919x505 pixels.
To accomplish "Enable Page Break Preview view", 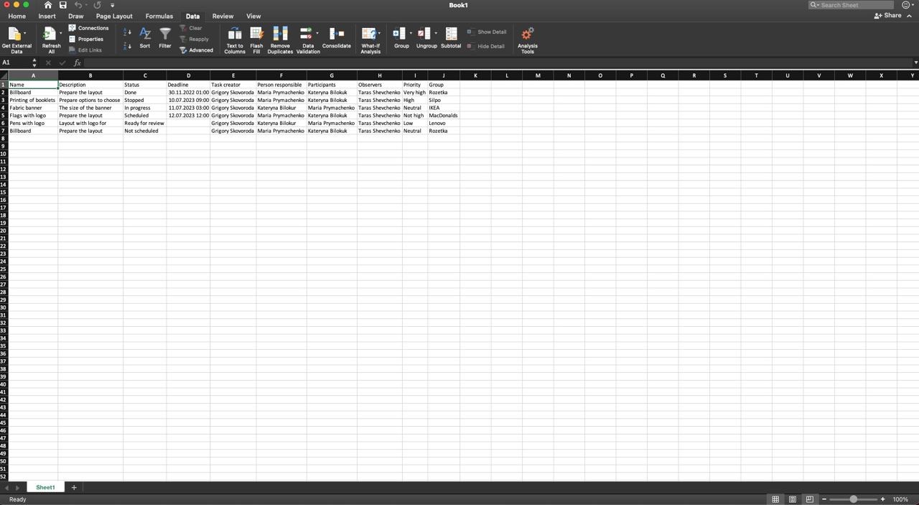I will tap(809, 499).
